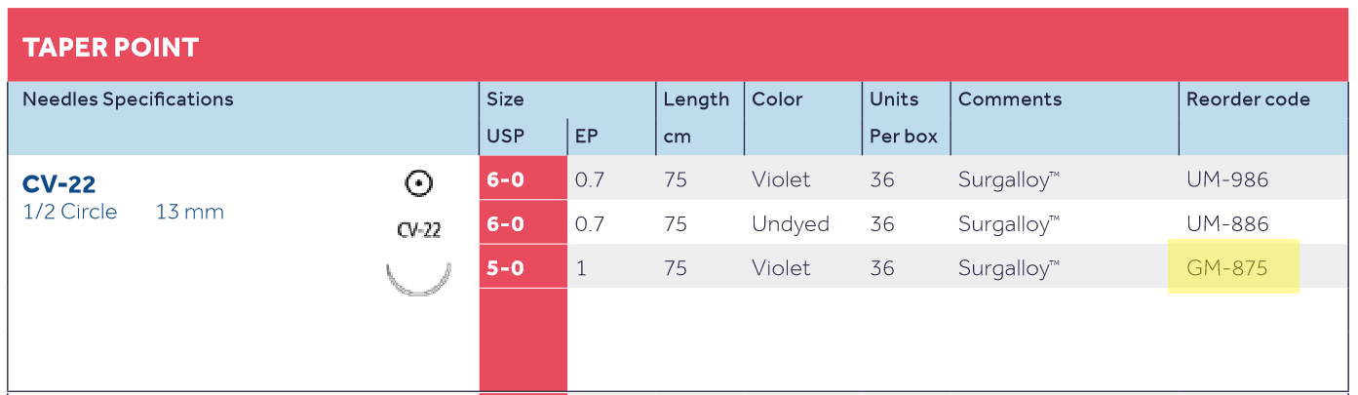1358x395 pixels.
Task: Click the Needles Specifications column header
Action: [x=128, y=99]
